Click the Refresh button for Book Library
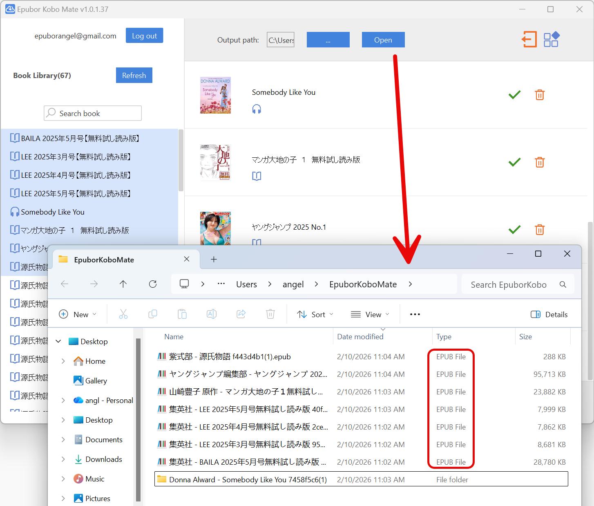 [x=134, y=75]
